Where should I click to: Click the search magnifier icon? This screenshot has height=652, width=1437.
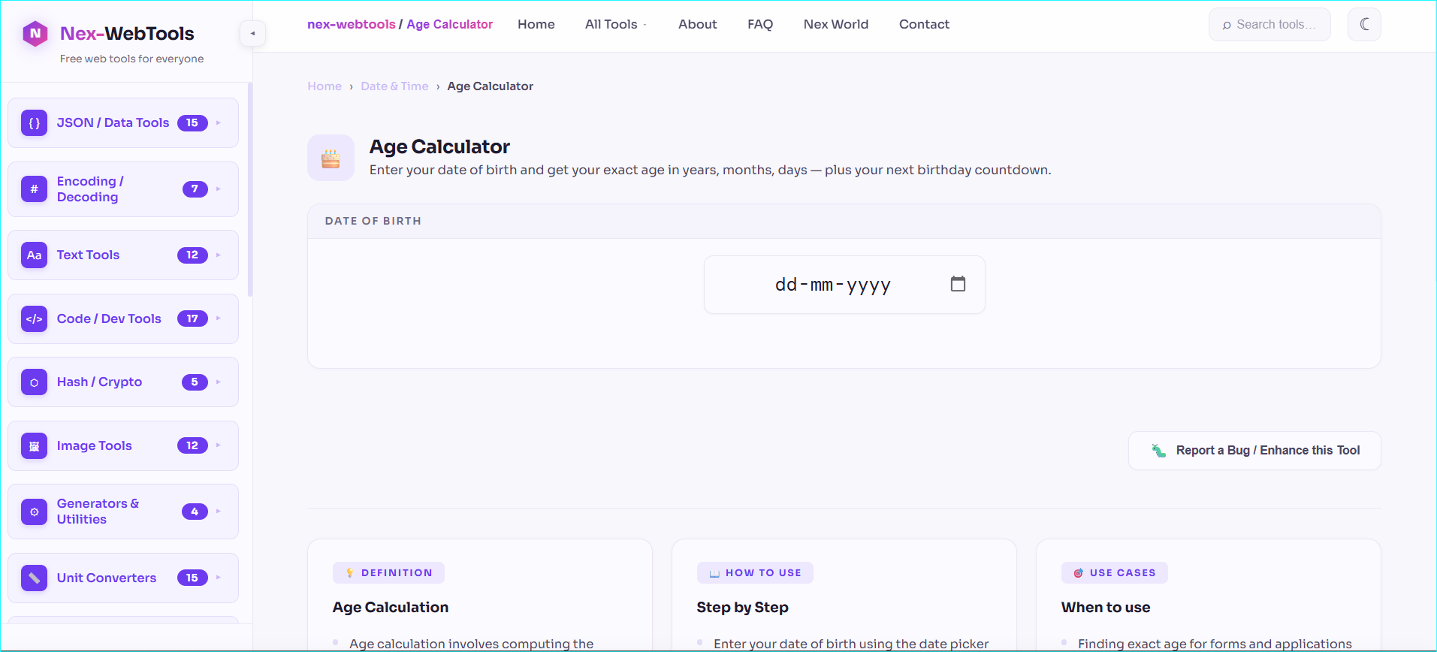[x=1227, y=25]
